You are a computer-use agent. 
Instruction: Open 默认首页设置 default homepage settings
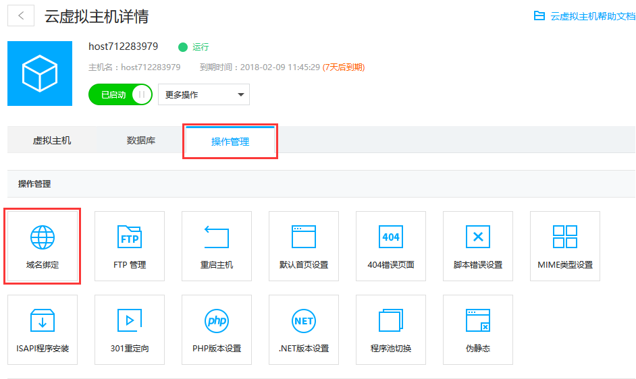click(304, 238)
